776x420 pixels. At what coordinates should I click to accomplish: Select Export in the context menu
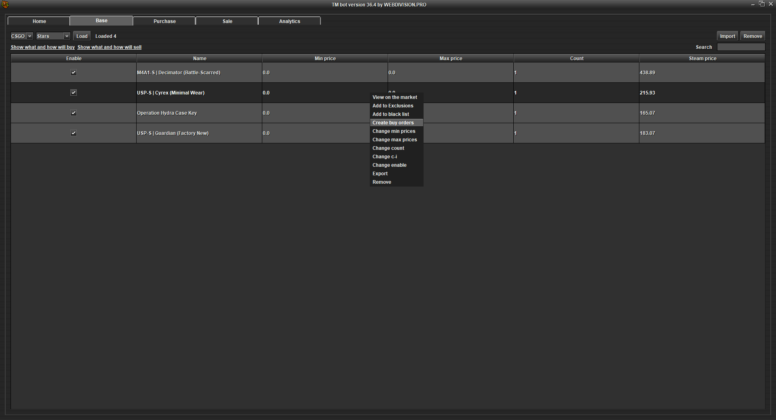[x=380, y=174]
